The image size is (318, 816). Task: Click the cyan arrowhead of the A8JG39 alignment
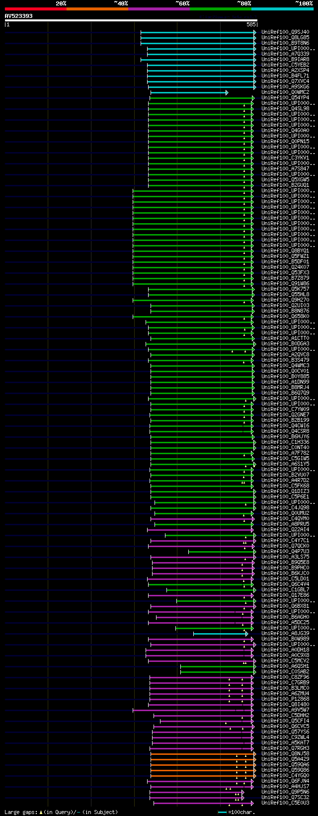(x=246, y=634)
